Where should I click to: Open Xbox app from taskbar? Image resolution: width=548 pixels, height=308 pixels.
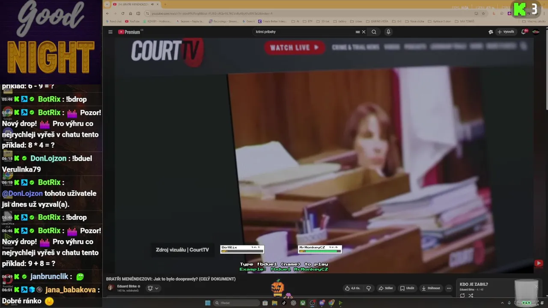pos(303,303)
